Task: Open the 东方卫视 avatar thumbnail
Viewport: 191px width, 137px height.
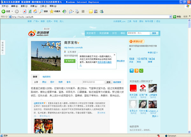Action: coord(133,88)
